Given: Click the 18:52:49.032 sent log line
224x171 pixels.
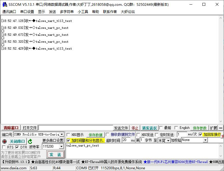Looking at the screenshot, I should (x=35, y=28).
